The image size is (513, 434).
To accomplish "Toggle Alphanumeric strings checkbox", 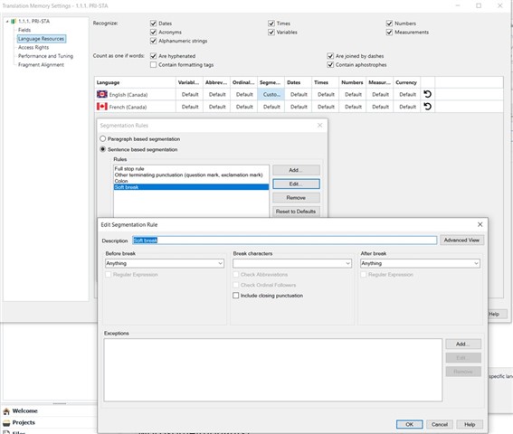I will [153, 41].
